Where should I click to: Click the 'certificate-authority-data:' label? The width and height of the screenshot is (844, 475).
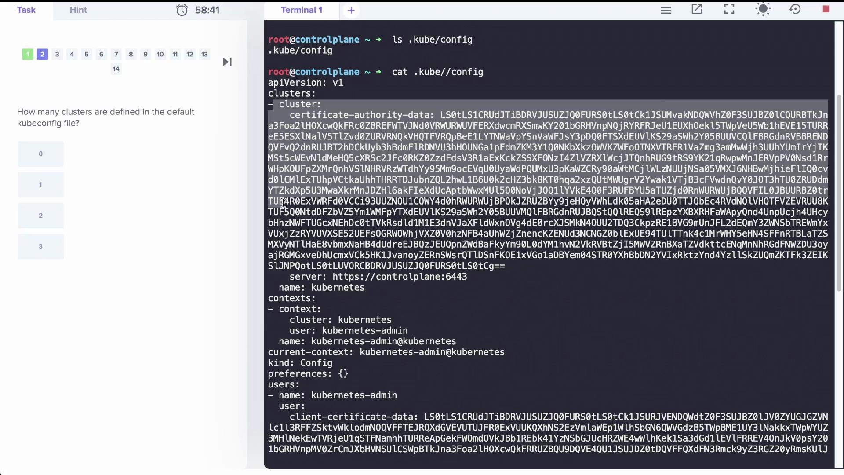[362, 115]
